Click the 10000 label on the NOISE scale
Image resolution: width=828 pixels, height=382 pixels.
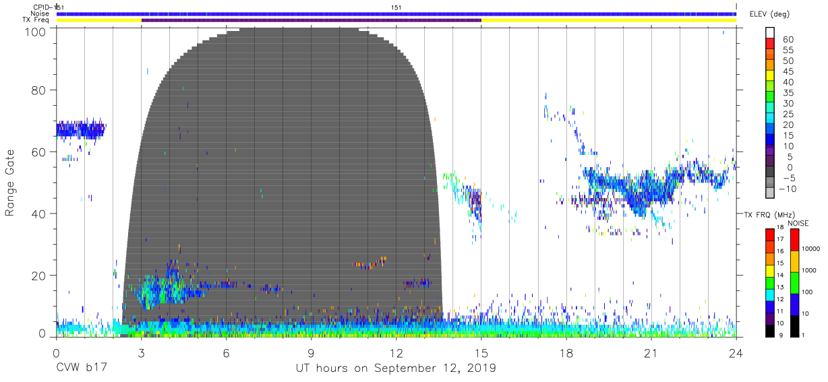(x=810, y=249)
